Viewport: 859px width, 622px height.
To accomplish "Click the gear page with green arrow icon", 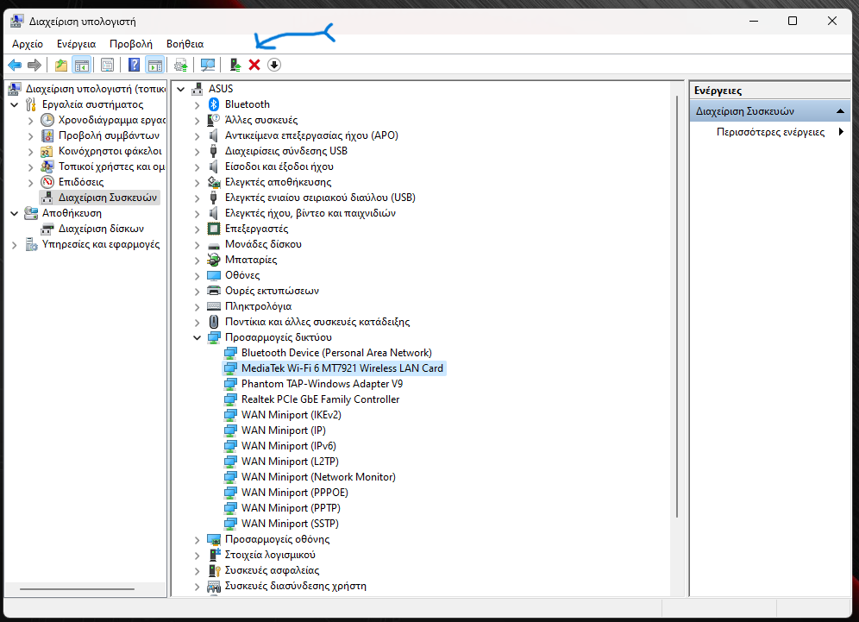I will 181,66.
